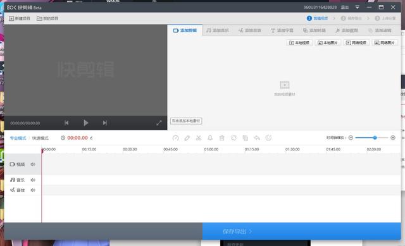This screenshot has height=246, width=405.
Task: Switch to 专业模式 editing mode
Action: tap(18, 138)
